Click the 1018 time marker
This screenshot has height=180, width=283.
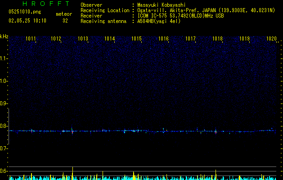tap(217, 39)
